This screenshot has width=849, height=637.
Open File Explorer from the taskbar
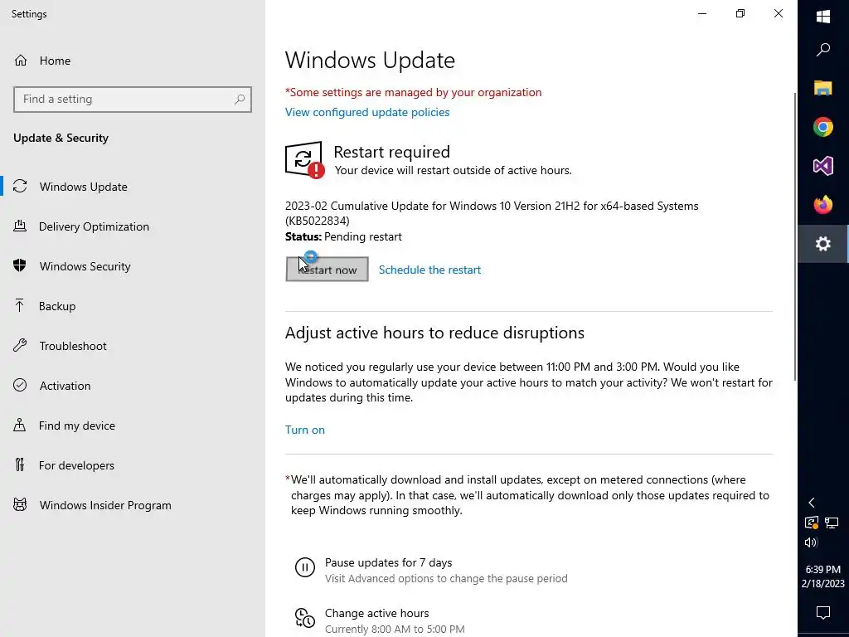[x=823, y=88]
